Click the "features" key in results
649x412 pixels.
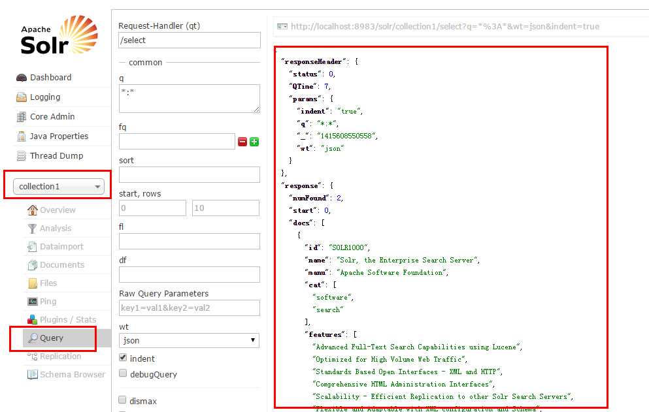coord(325,335)
